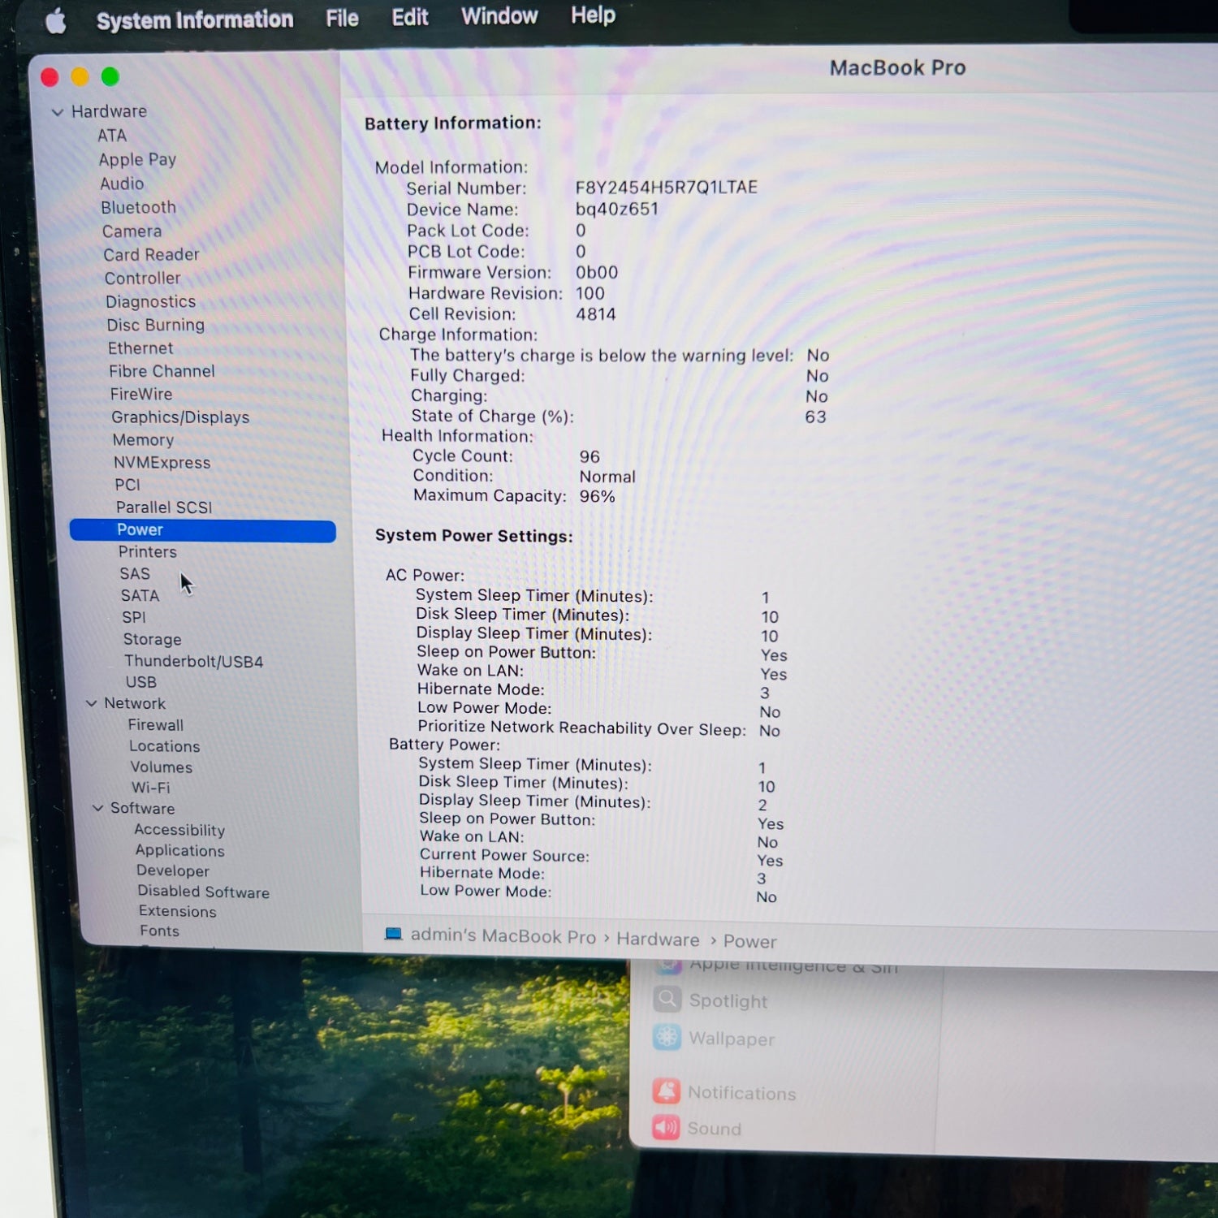Open the File menu
The image size is (1218, 1218).
click(x=342, y=18)
